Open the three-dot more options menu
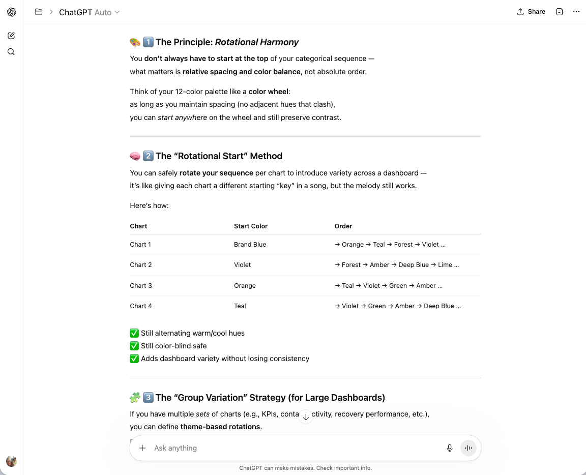 [576, 12]
